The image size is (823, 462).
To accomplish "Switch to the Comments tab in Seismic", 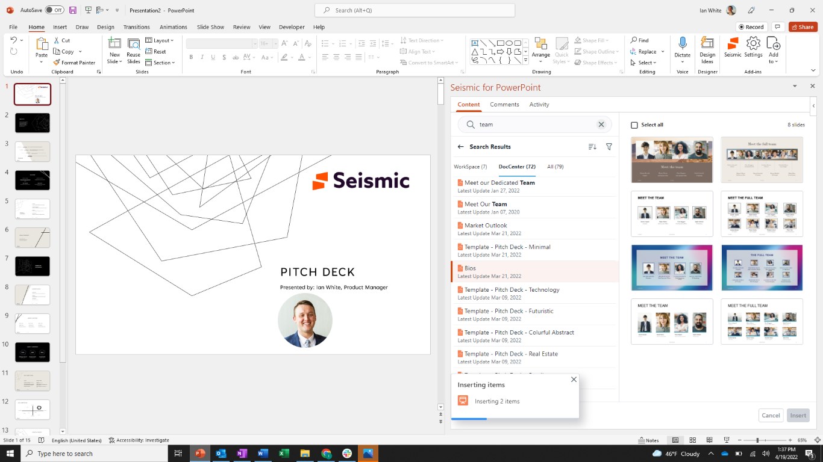I will click(504, 105).
